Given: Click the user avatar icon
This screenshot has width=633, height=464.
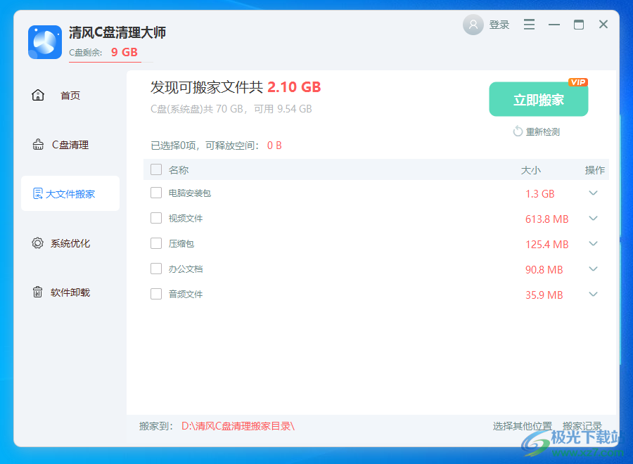Looking at the screenshot, I should click(x=473, y=24).
